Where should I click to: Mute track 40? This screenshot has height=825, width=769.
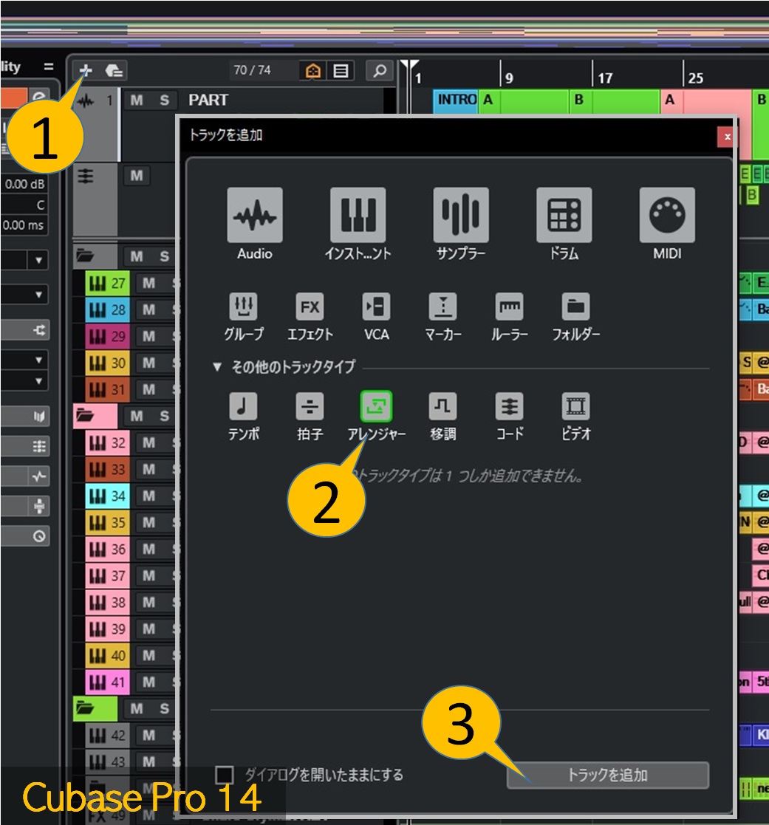[x=149, y=656]
